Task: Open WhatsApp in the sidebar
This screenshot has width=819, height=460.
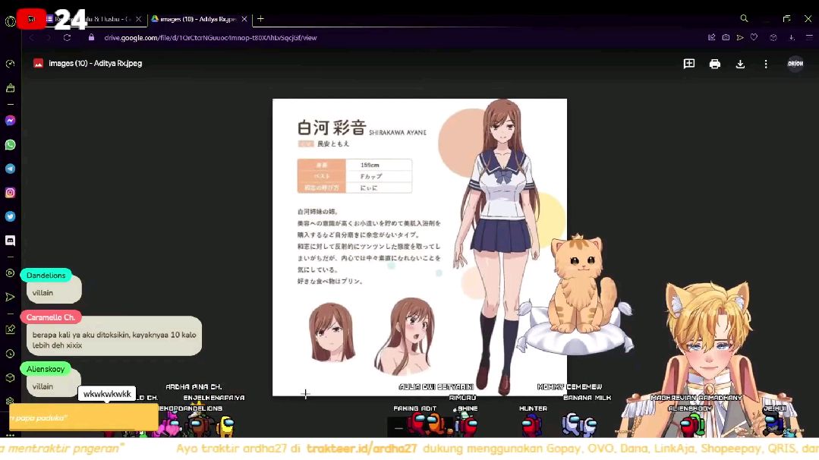Action: point(10,145)
